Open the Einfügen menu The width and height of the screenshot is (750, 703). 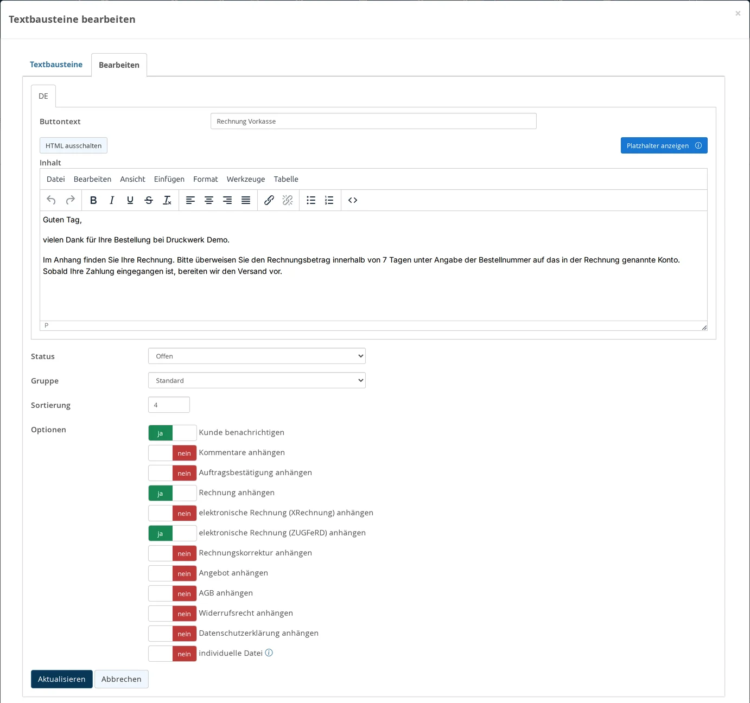tap(169, 179)
